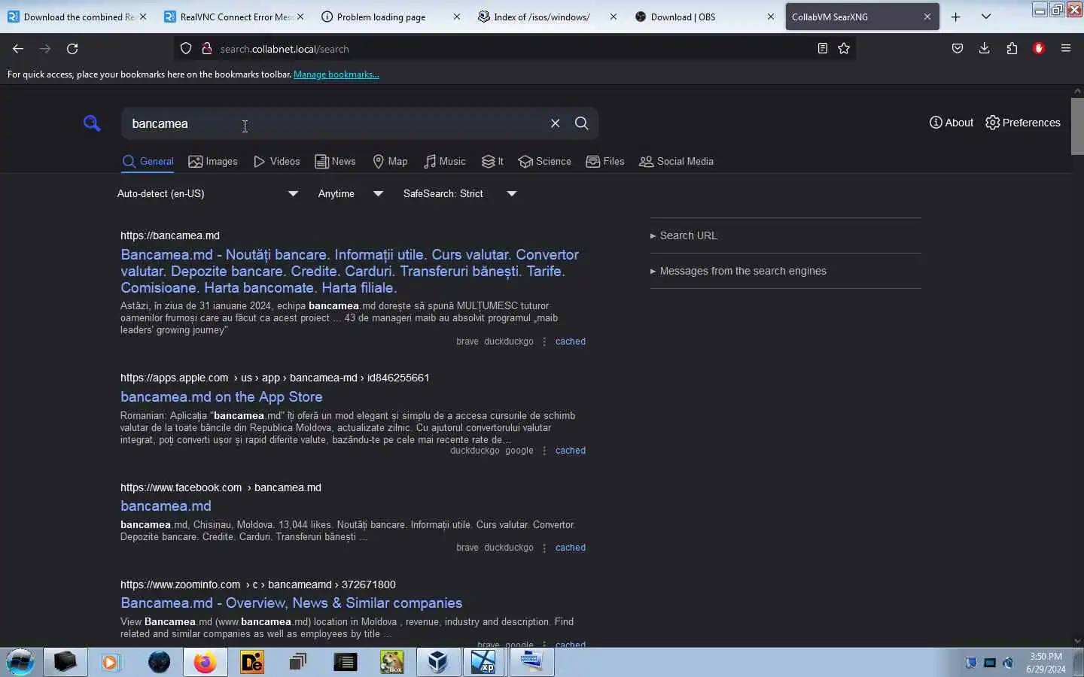This screenshot has height=677, width=1084.
Task: Open Preferences page
Action: [x=1023, y=123]
